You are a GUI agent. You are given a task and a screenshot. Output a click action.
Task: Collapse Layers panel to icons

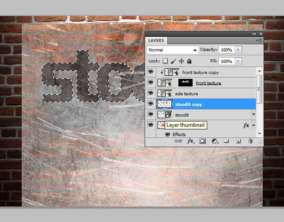click(254, 34)
